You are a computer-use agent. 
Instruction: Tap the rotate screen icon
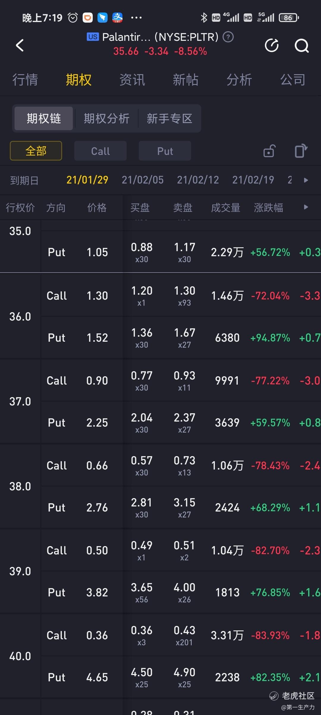tap(301, 150)
